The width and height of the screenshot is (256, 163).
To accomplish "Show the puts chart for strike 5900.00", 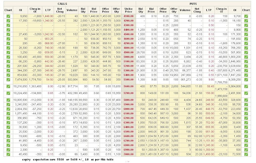I will (246, 104).
